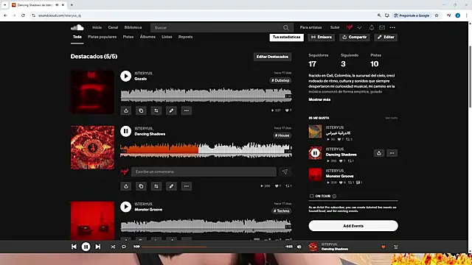The height and width of the screenshot is (265, 472).
Task: Open Biblioteca in the top navigation
Action: coord(133,27)
